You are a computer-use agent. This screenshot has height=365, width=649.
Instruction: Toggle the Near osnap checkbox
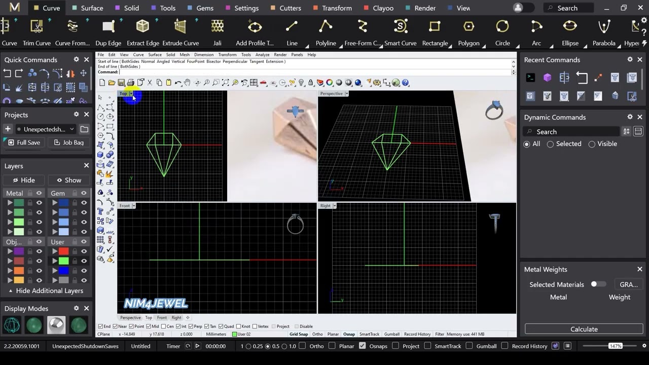pyautogui.click(x=115, y=326)
